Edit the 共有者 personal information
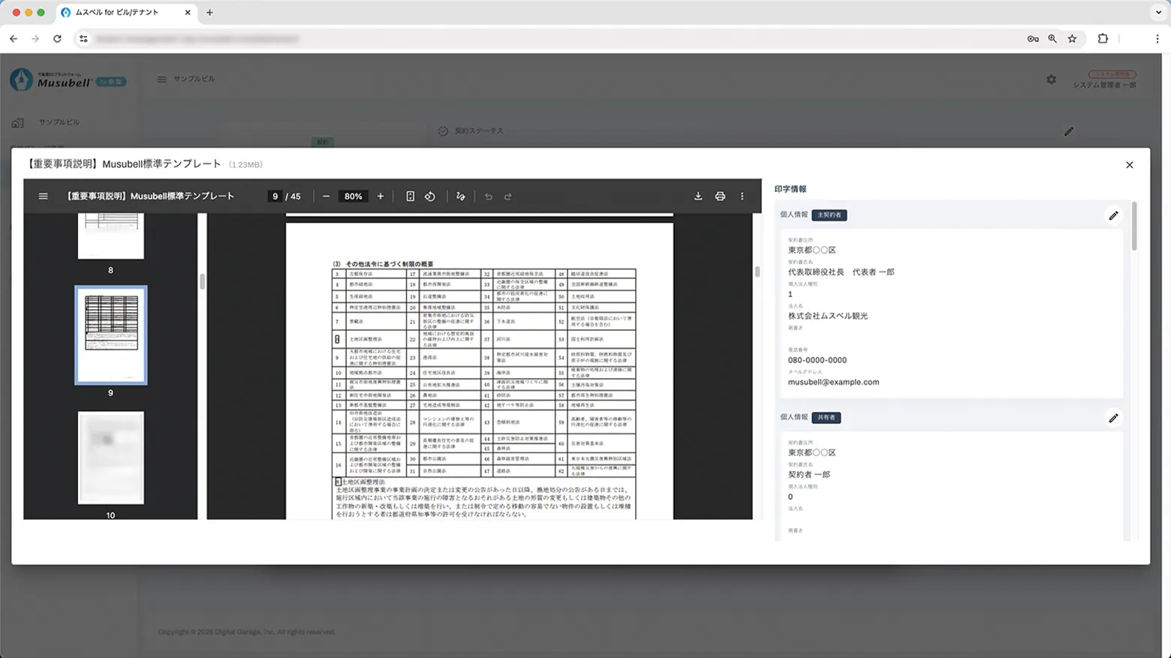Image resolution: width=1171 pixels, height=658 pixels. 1113,419
